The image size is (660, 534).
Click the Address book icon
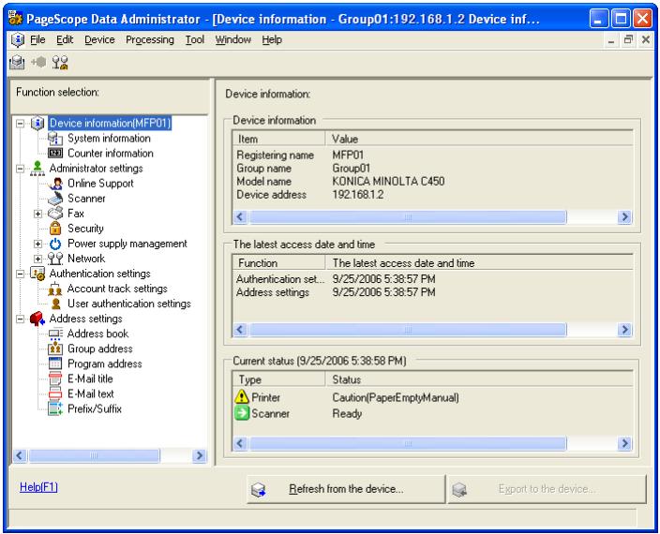(55, 334)
